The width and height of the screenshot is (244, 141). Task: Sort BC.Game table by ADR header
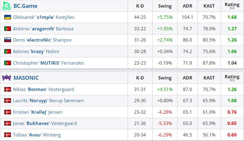pos(187,6)
